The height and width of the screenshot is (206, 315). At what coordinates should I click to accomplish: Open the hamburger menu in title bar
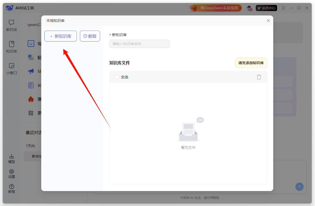pyautogui.click(x=284, y=8)
